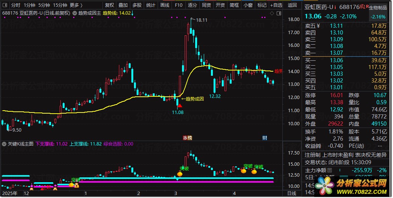Click 叠加 overlay button
Screen dimensions: 393x198
(123, 5)
